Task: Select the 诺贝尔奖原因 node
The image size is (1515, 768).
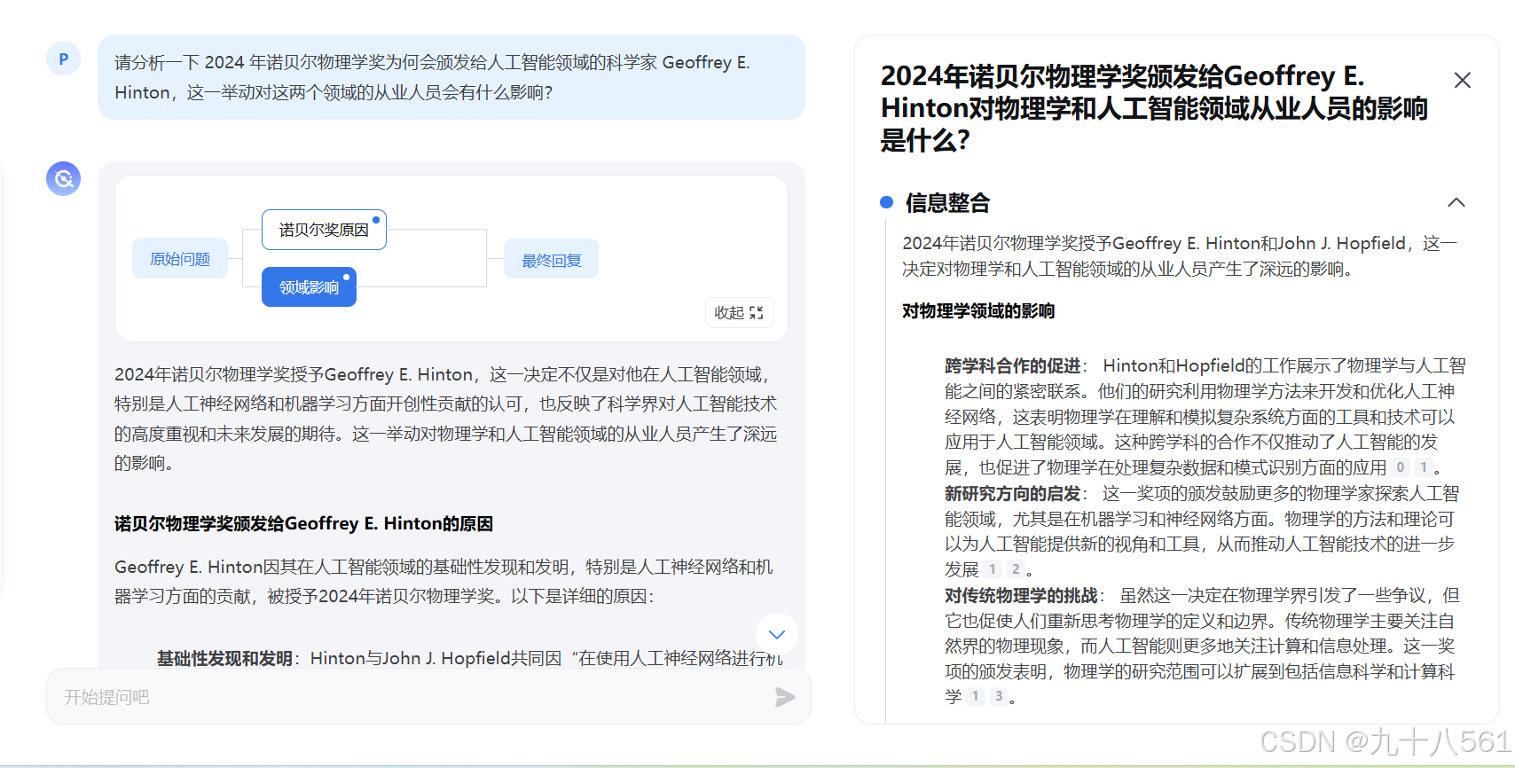Action: (x=324, y=230)
